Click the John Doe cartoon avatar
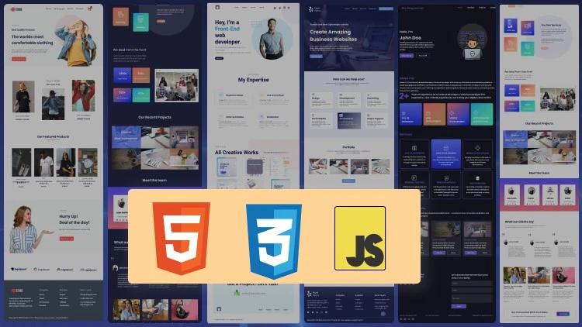 472,43
